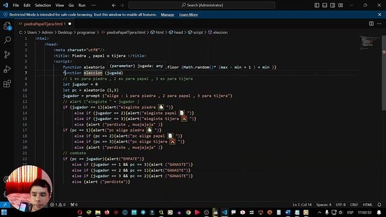Click the unsaved dot on editor tab
The image size is (386, 217).
[x=70, y=24]
